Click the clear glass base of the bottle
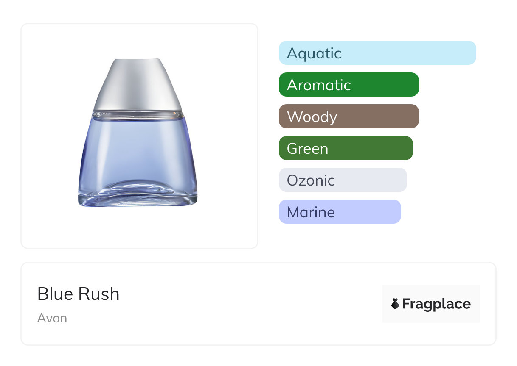This screenshot has height=366, width=517. 138,196
